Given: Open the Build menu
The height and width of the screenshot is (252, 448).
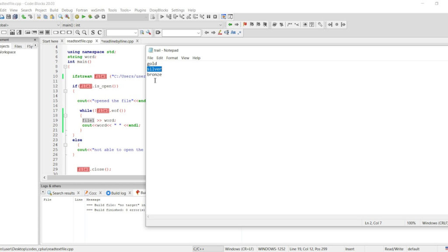Looking at the screenshot, I should pos(54,10).
